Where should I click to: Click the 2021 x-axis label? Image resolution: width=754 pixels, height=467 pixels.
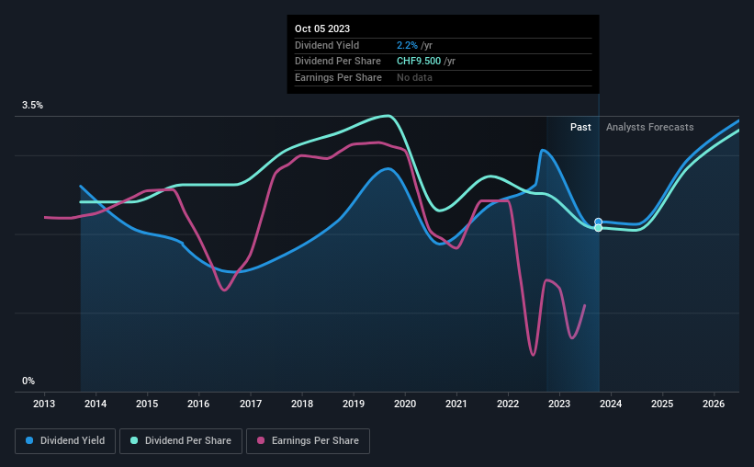click(x=456, y=404)
